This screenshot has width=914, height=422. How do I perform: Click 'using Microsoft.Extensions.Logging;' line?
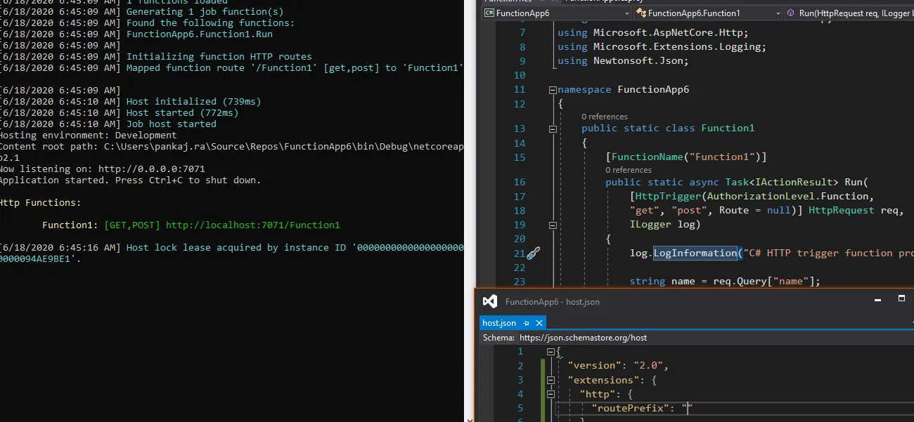pyautogui.click(x=662, y=47)
